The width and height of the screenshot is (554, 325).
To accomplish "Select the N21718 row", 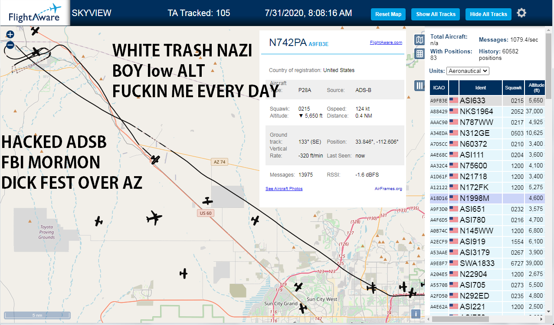I will point(487,177).
